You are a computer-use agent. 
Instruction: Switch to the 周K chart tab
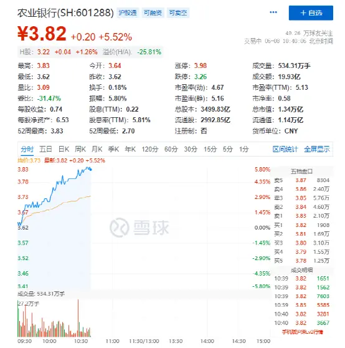point(80,149)
